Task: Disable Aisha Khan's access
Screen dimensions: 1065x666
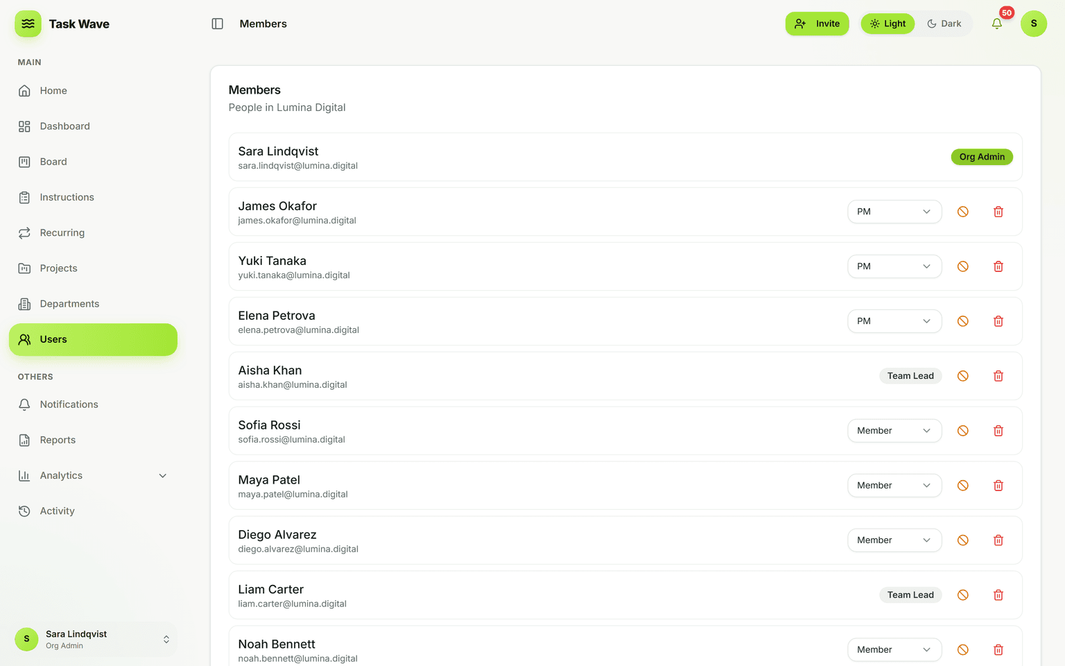Action: (x=963, y=376)
